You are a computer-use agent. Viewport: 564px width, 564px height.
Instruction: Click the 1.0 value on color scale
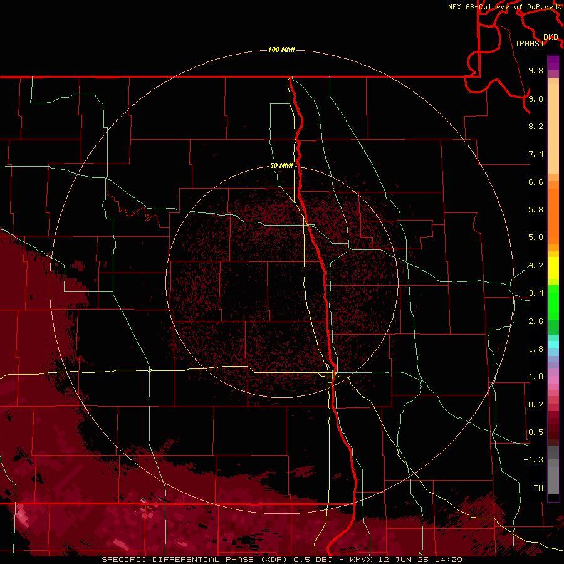536,377
